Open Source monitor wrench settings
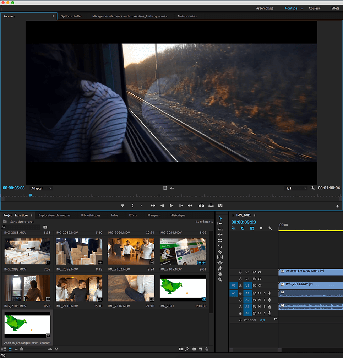Viewport: 343px width, 358px height. [312, 188]
